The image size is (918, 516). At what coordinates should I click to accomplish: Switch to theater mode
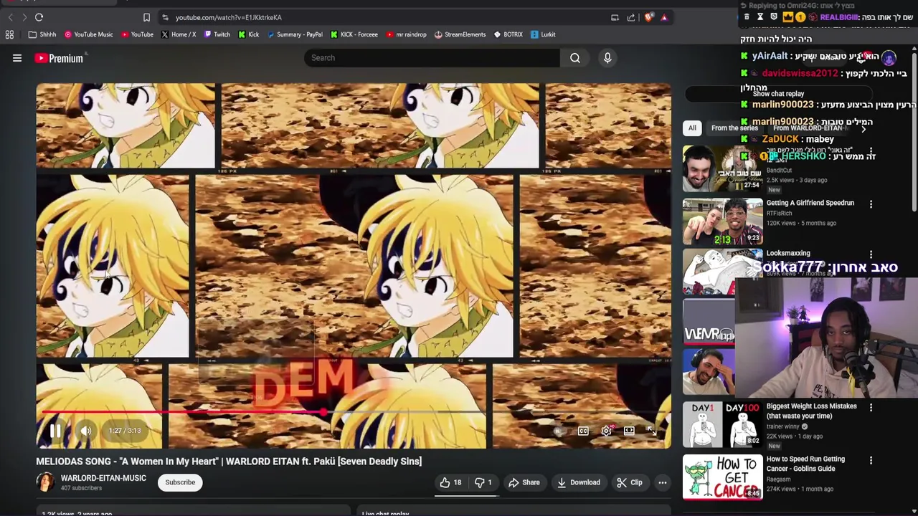pos(629,431)
